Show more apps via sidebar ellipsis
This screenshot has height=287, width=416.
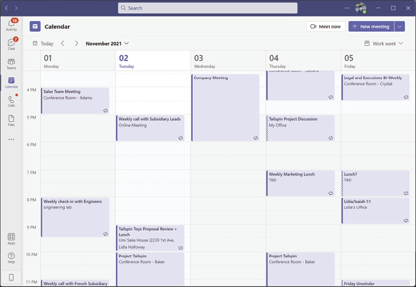click(11, 139)
